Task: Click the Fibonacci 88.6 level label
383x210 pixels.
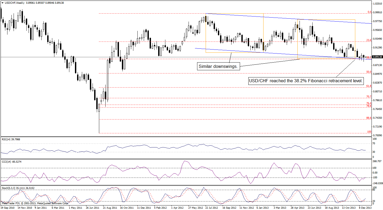Action: tap(369, 118)
